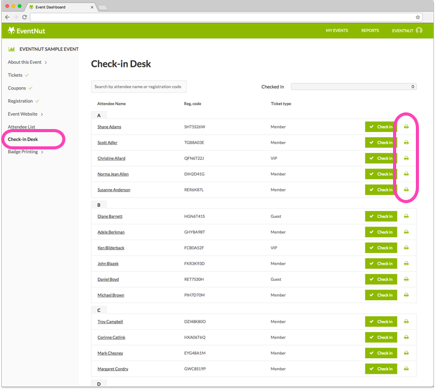Open Norma Jean Allen attendee profile
This screenshot has width=435, height=389.
(x=113, y=174)
